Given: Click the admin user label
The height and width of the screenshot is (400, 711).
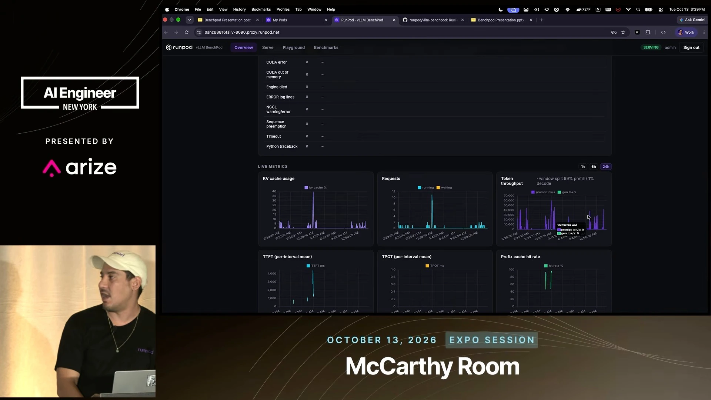Looking at the screenshot, I should click(670, 47).
